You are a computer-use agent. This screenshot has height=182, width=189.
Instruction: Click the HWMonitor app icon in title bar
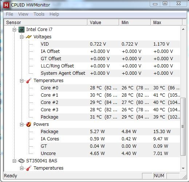6,5
